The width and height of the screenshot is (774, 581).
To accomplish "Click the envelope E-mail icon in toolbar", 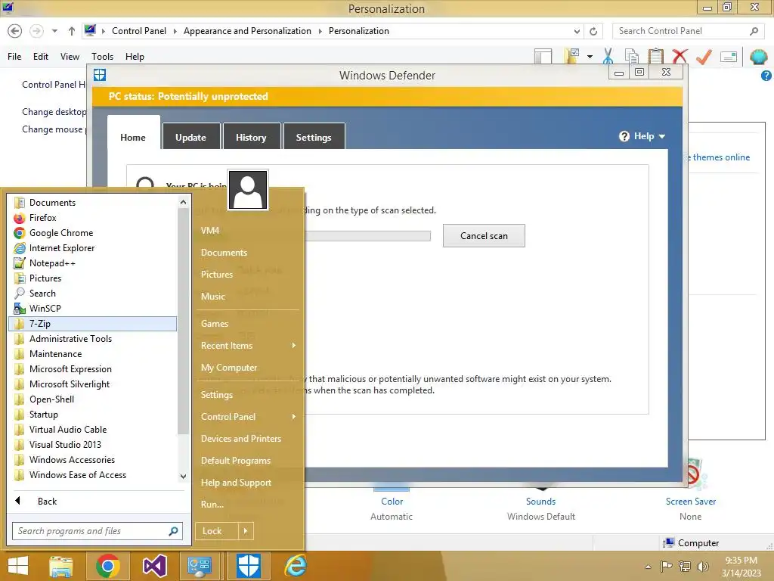I will click(x=729, y=56).
